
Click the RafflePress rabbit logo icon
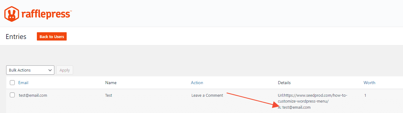tap(12, 14)
